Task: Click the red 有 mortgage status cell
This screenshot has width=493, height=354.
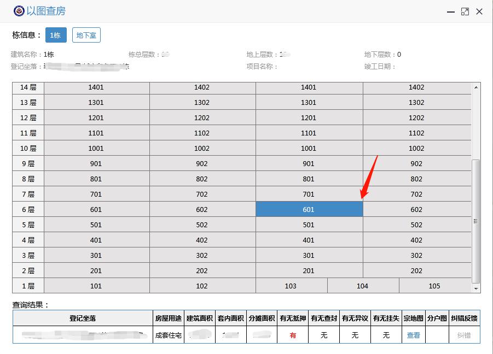Action: pyautogui.click(x=293, y=335)
